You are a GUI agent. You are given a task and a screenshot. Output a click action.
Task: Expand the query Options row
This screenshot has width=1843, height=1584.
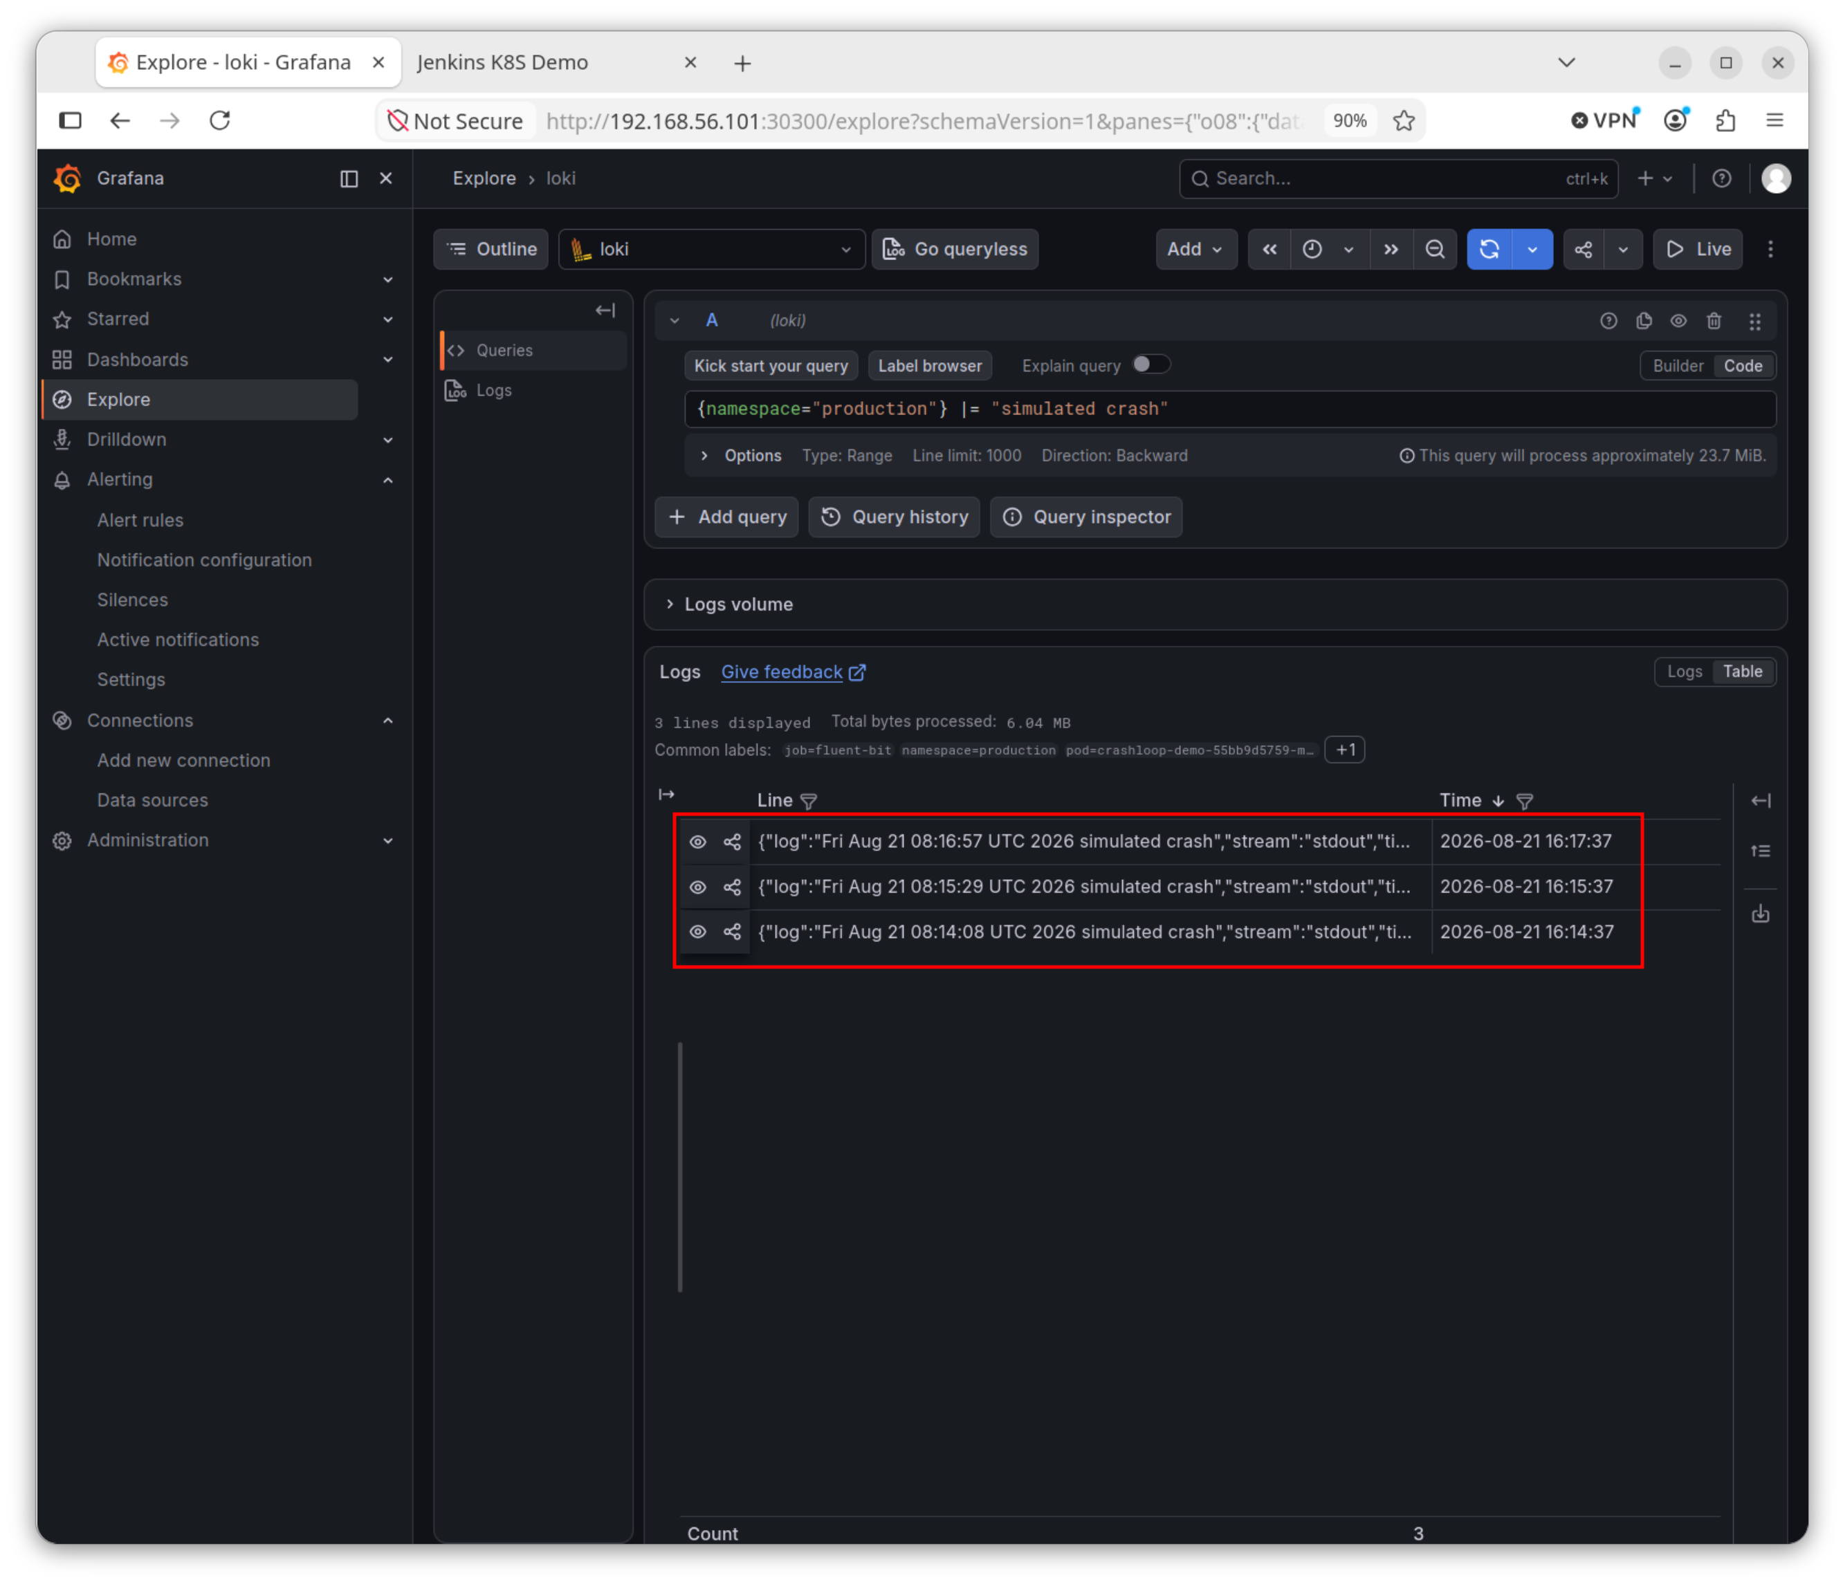pos(1229,455)
